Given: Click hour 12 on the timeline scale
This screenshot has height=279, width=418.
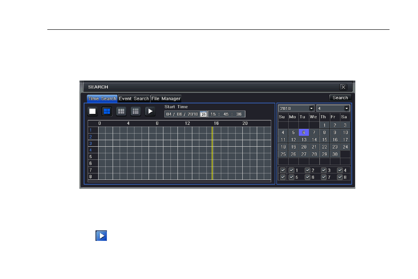Looking at the screenshot, I should point(188,124).
